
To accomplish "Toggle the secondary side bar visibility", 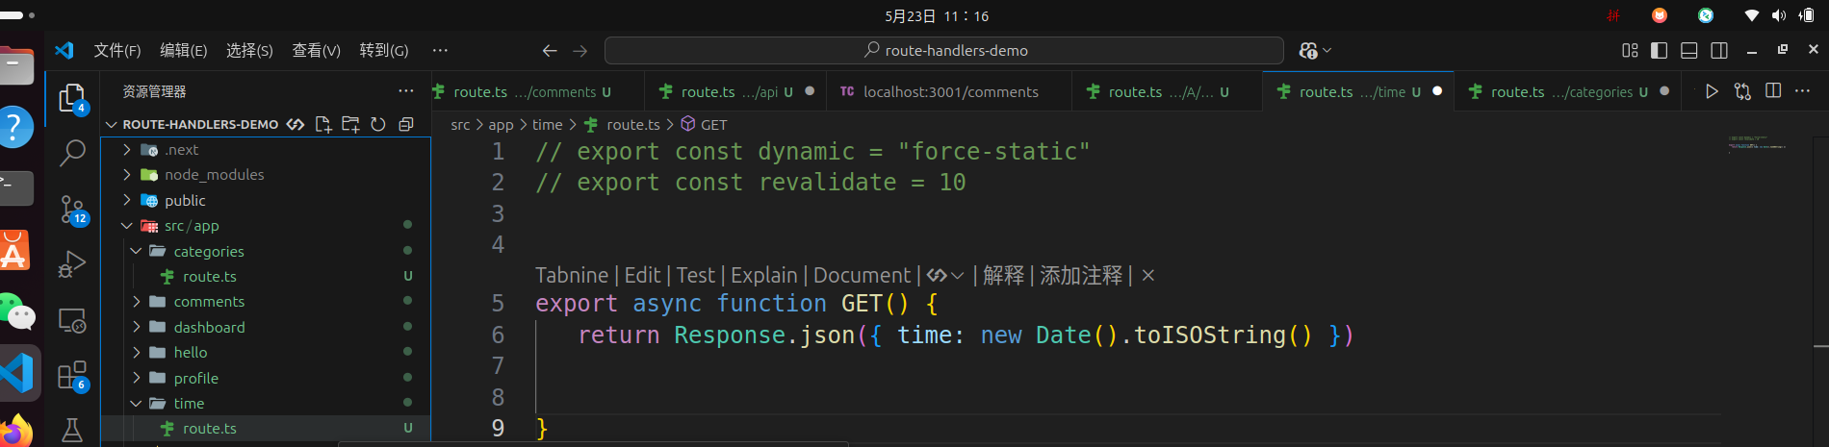I will 1719,50.
